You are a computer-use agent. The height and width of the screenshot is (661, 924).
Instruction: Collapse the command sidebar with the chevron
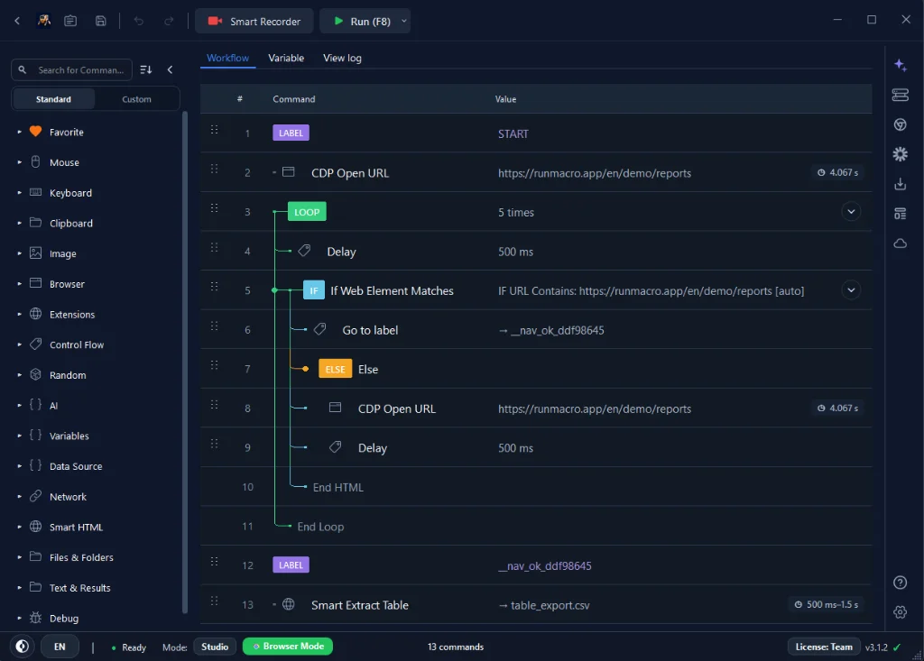pos(171,70)
